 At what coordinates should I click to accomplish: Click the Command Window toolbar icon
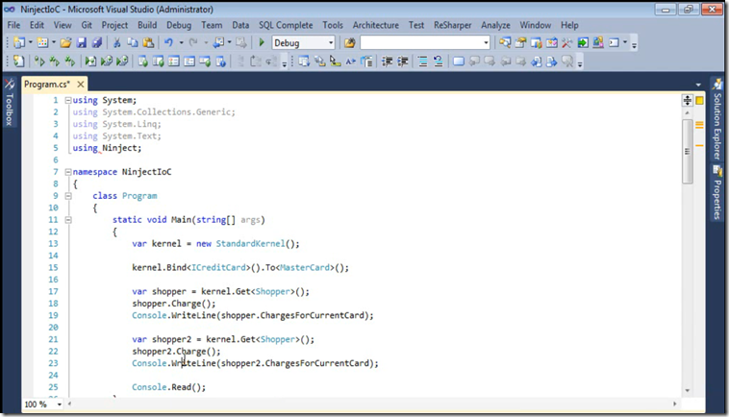614,42
